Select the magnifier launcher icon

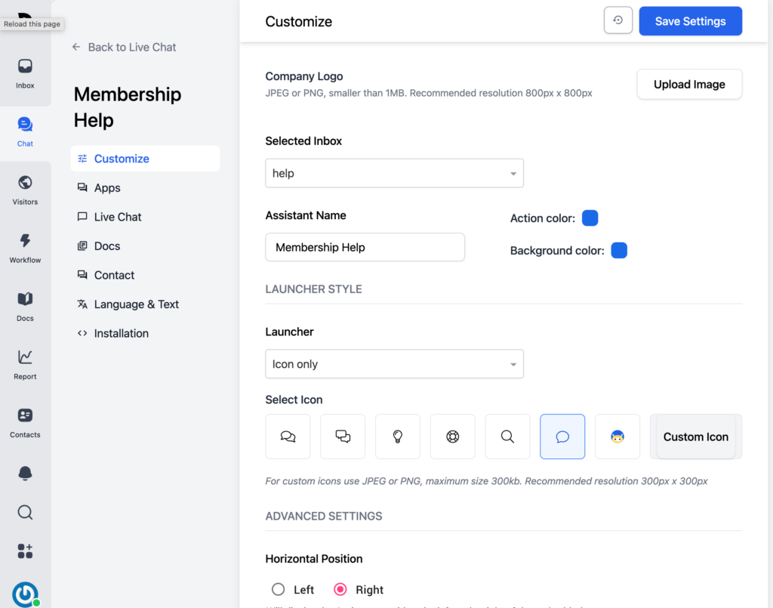point(507,437)
